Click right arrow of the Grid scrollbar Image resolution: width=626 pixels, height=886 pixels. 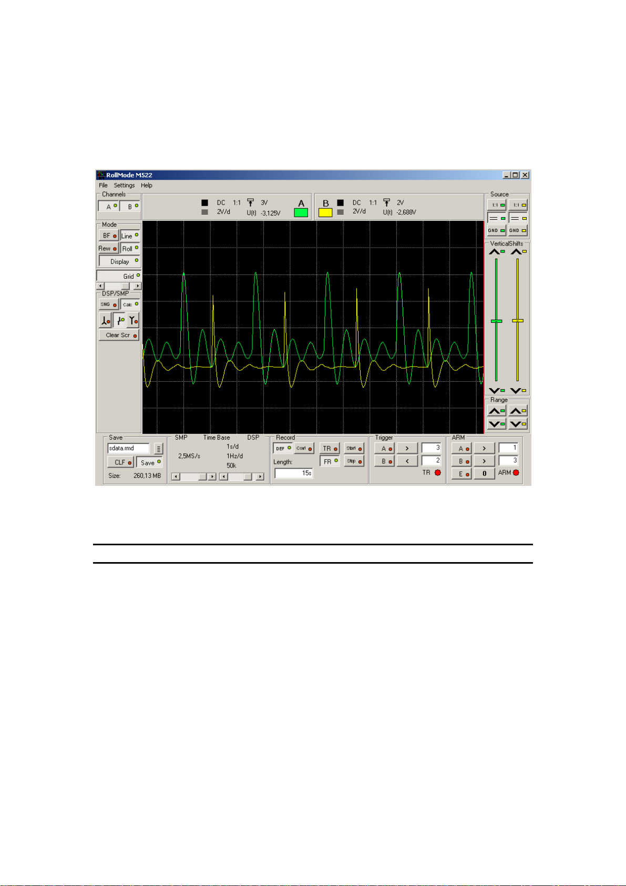click(x=138, y=286)
